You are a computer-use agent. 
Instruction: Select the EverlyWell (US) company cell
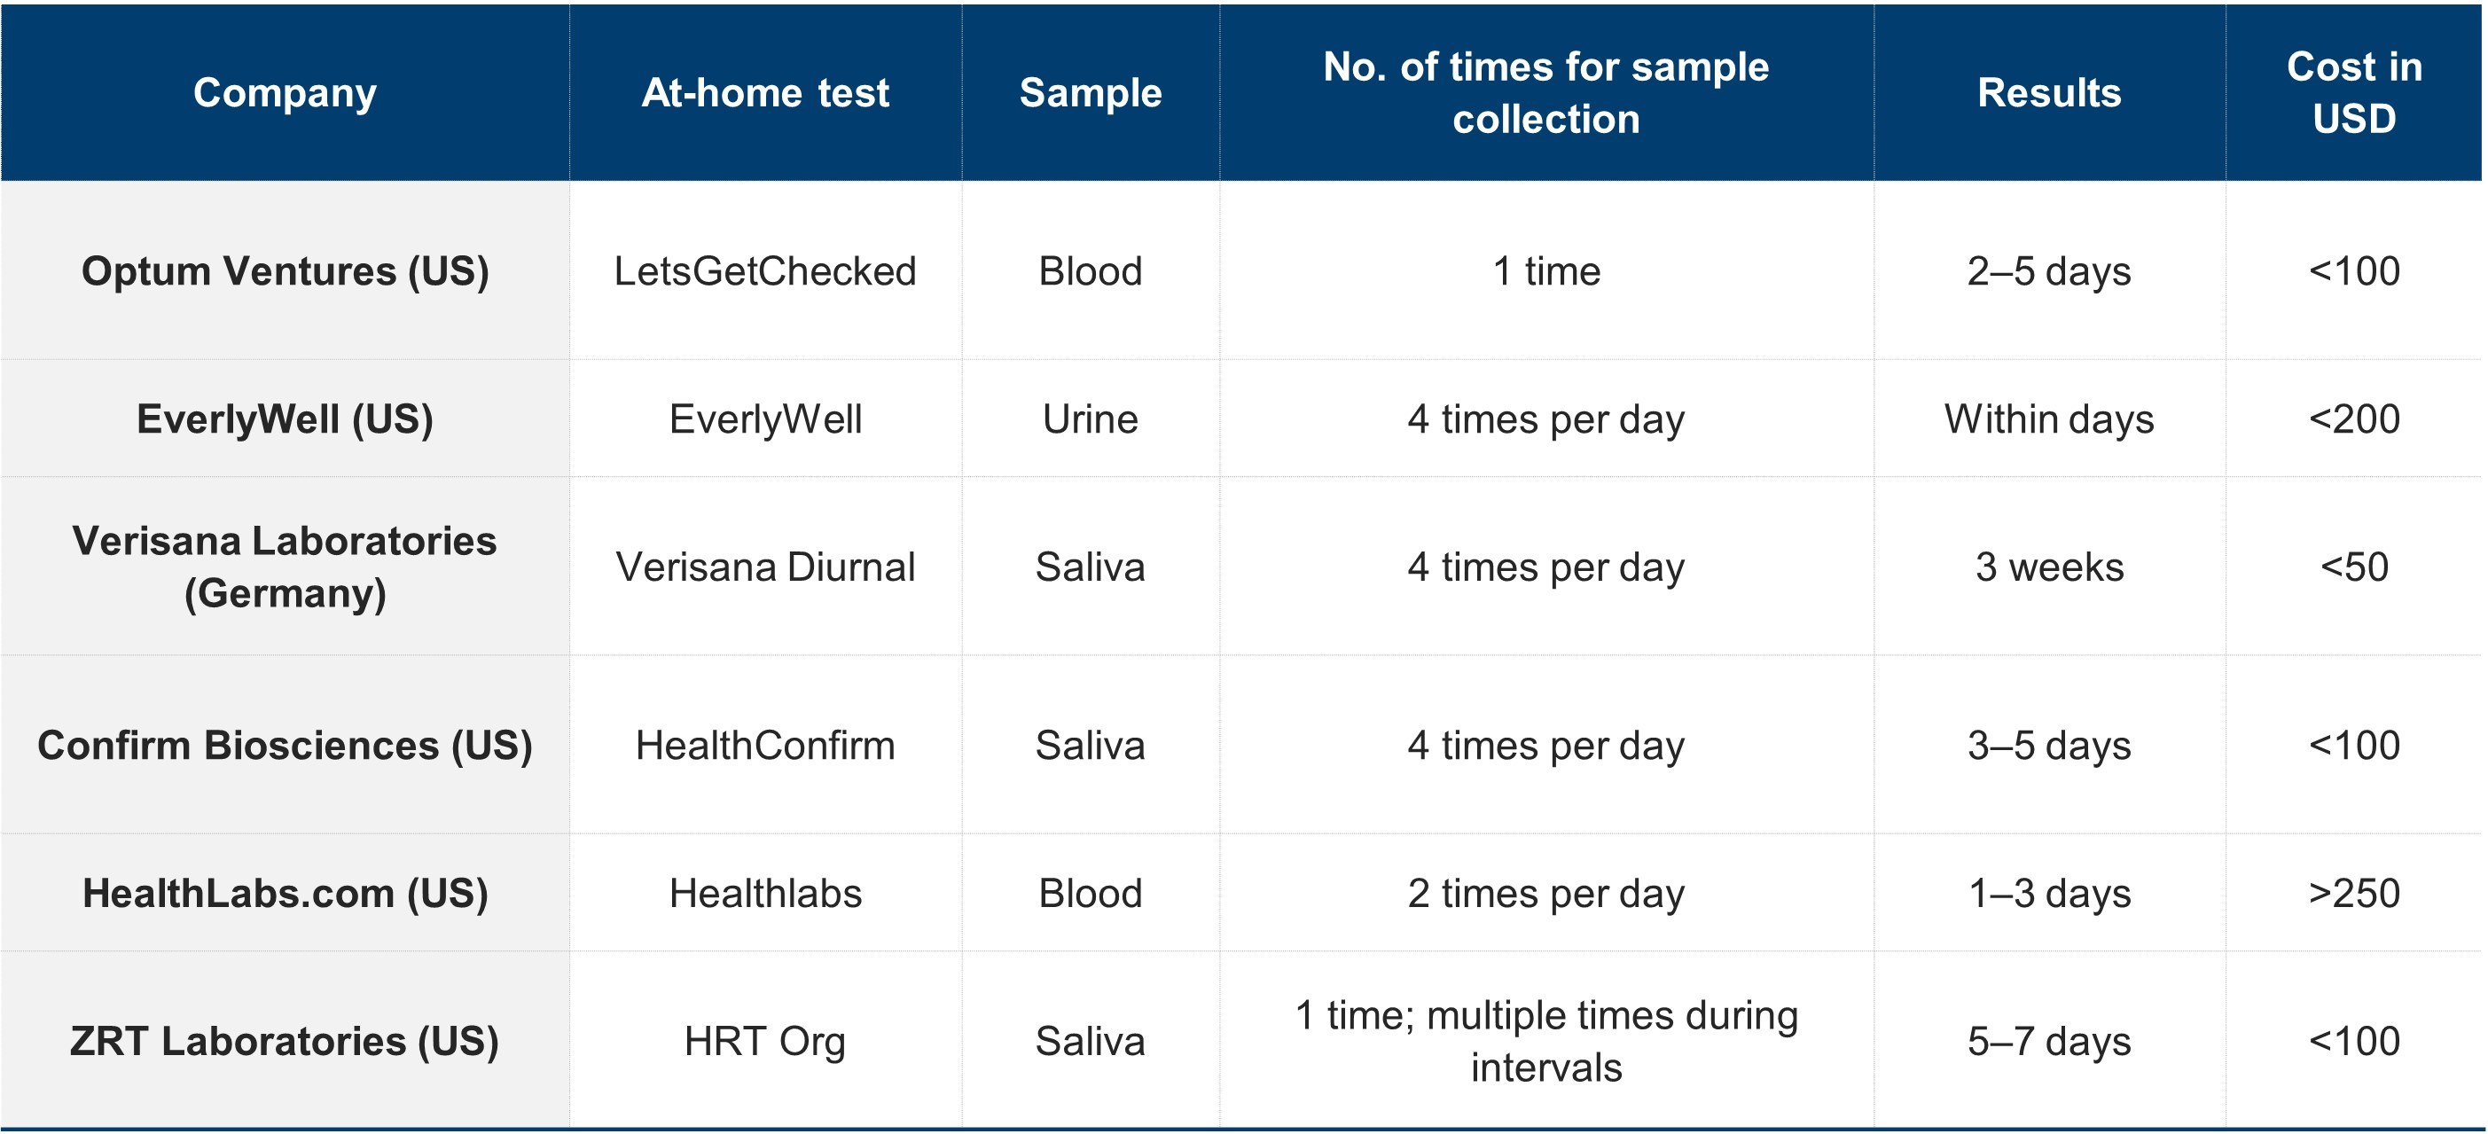[x=285, y=418]
